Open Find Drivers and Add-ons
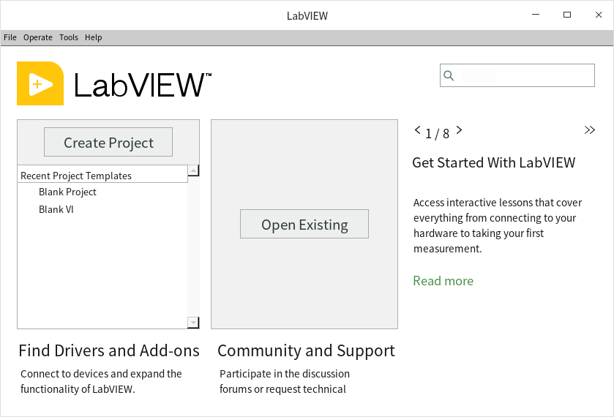Viewport: 614px width, 417px height. pos(109,351)
